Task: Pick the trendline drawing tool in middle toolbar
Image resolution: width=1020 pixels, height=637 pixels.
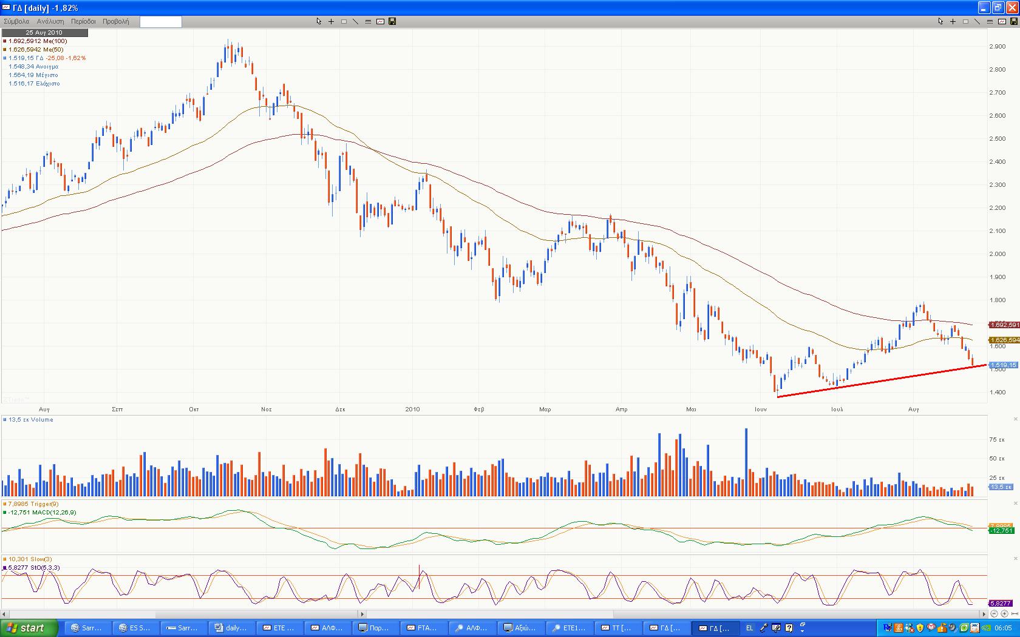Action: click(356, 21)
